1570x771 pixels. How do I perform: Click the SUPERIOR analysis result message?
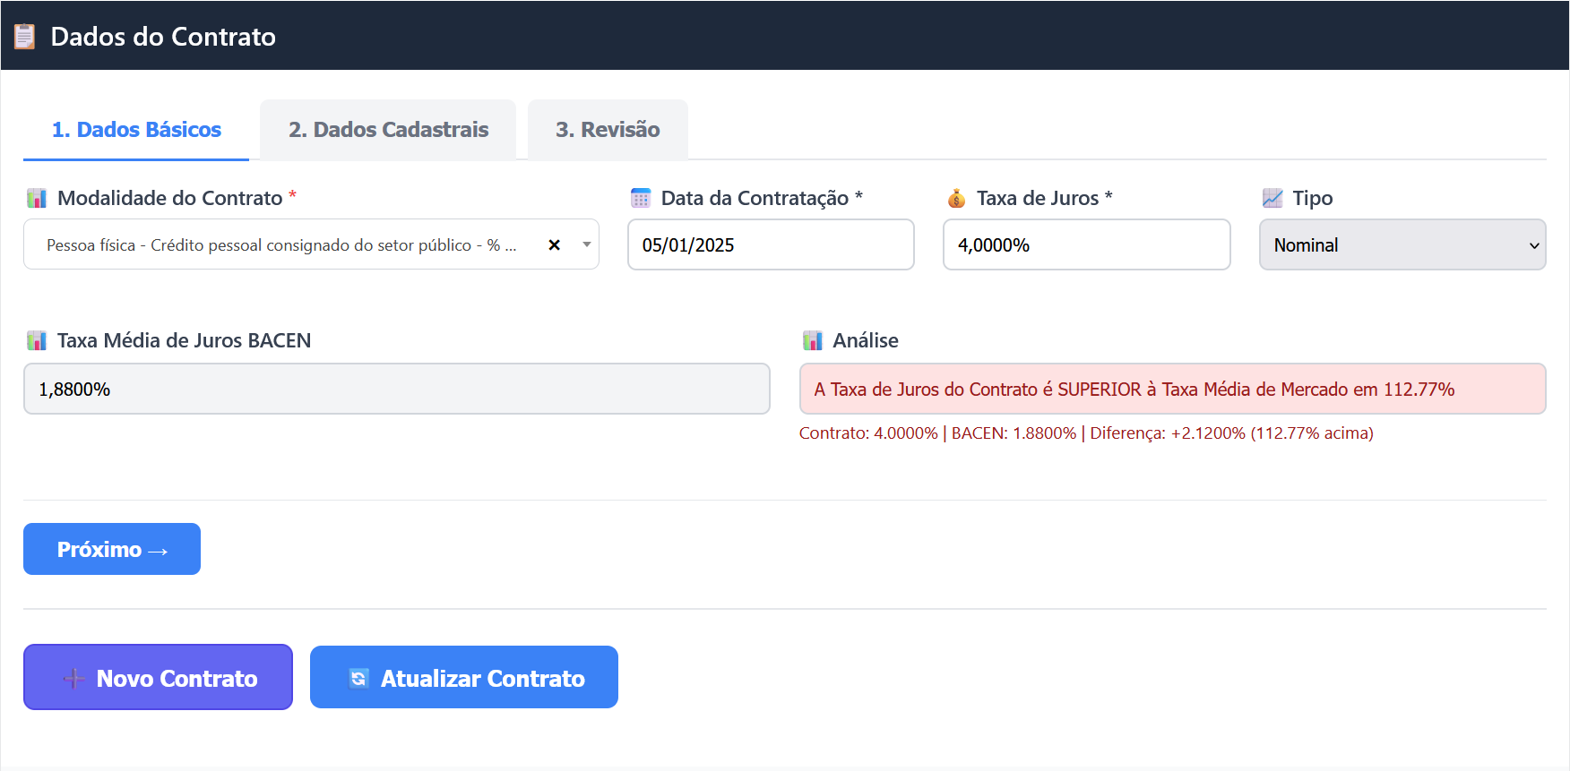coord(1173,389)
